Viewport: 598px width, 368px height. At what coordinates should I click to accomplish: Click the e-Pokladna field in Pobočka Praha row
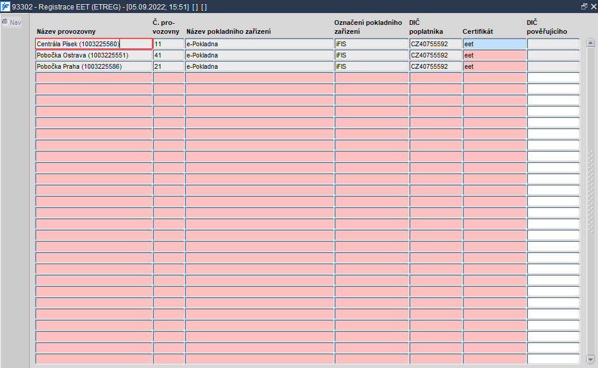point(260,66)
